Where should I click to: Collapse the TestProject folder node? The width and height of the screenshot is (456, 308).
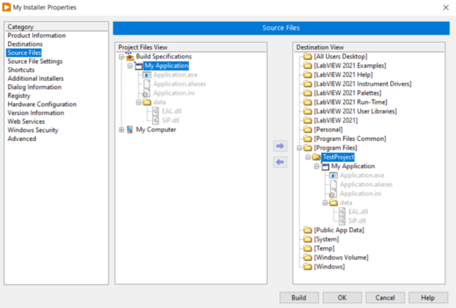(x=307, y=157)
